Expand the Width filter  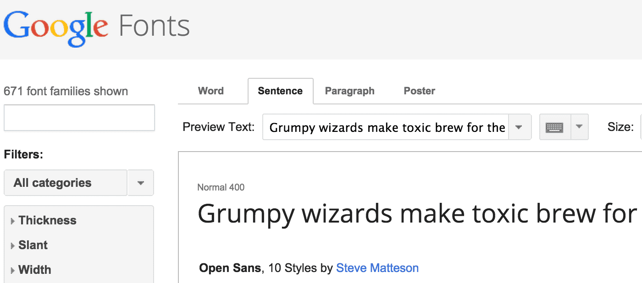[31, 270]
